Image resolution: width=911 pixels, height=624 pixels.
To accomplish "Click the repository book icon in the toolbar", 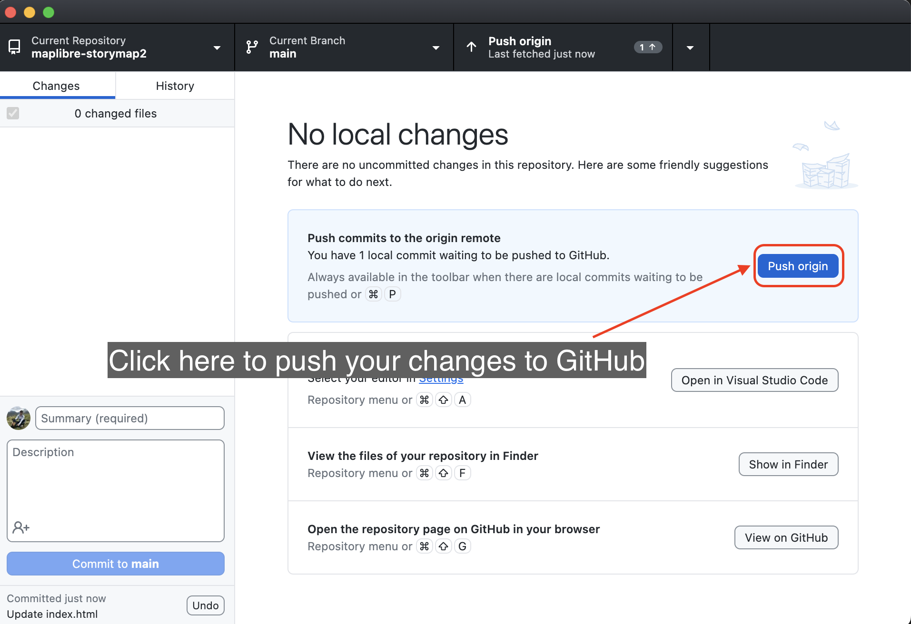I will (14, 47).
